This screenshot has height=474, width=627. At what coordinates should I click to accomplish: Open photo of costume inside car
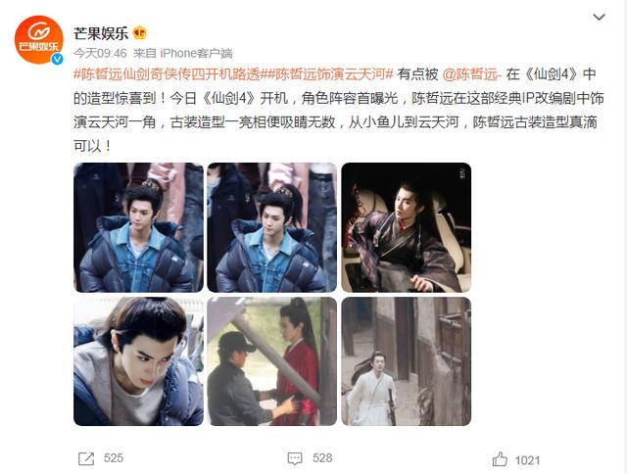pos(406,227)
